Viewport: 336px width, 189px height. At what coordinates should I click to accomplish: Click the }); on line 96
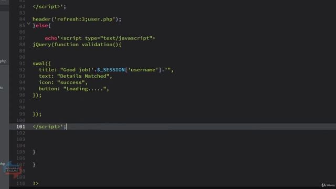(x=37, y=95)
